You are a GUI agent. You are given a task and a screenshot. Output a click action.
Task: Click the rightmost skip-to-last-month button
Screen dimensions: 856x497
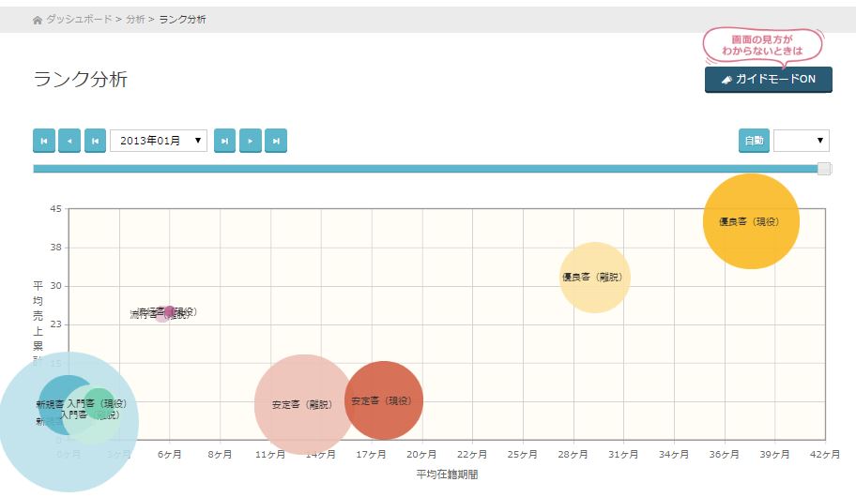point(275,141)
